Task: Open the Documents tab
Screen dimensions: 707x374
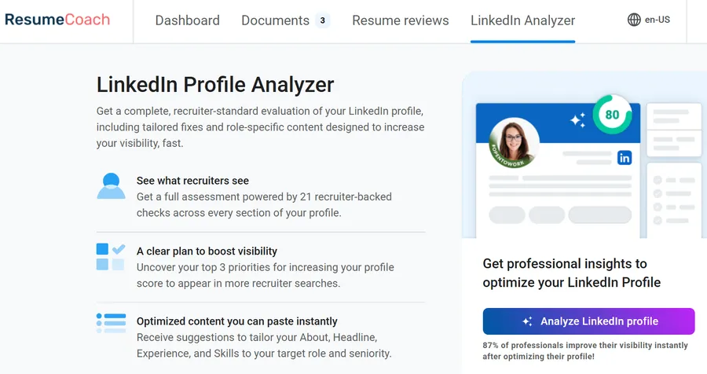Action: pyautogui.click(x=276, y=20)
